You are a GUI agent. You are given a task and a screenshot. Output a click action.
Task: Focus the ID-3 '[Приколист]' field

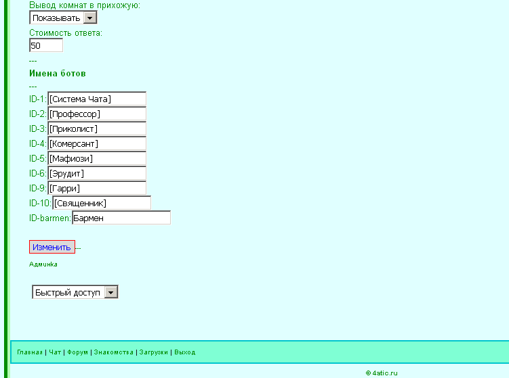[97, 129]
